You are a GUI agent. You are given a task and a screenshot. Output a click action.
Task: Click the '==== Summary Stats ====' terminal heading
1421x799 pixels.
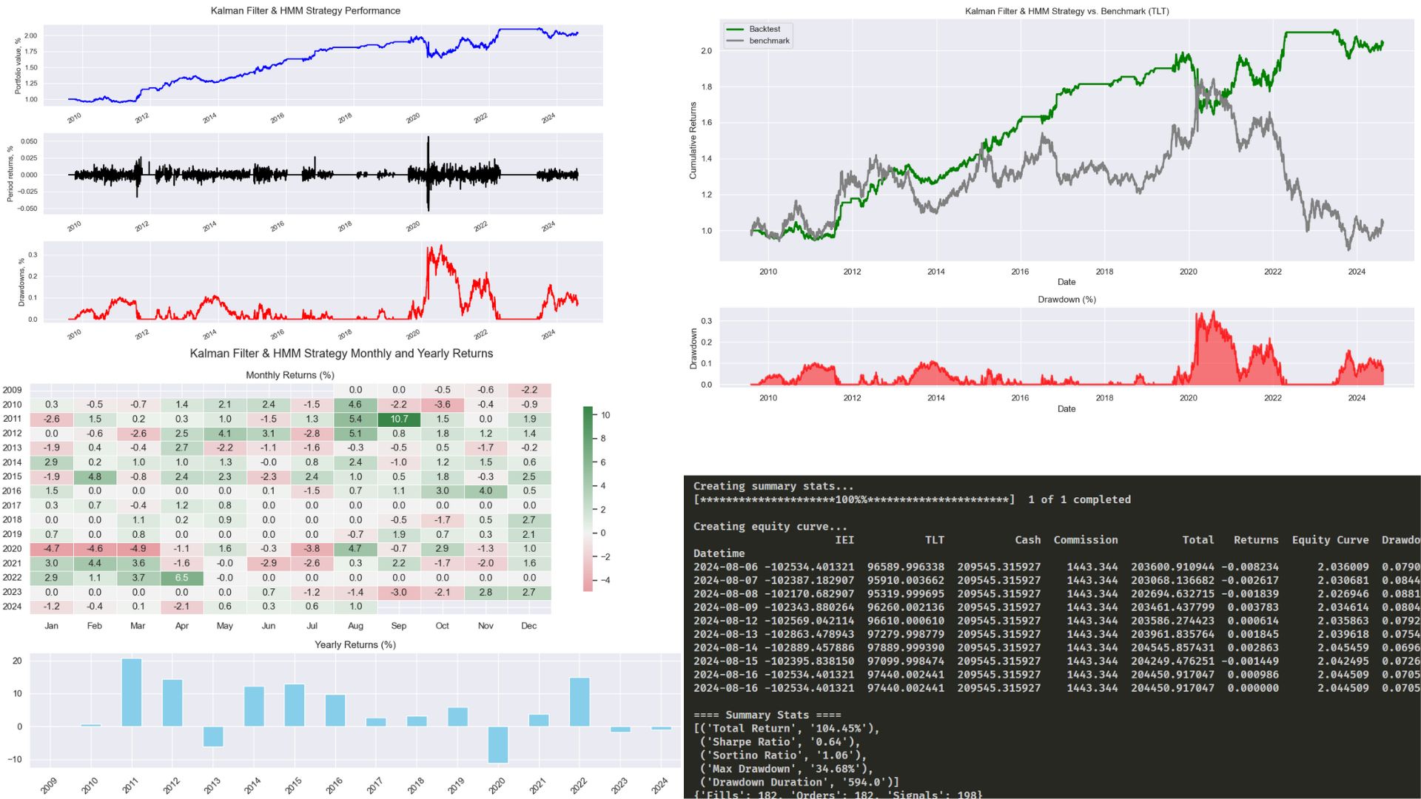(x=767, y=715)
